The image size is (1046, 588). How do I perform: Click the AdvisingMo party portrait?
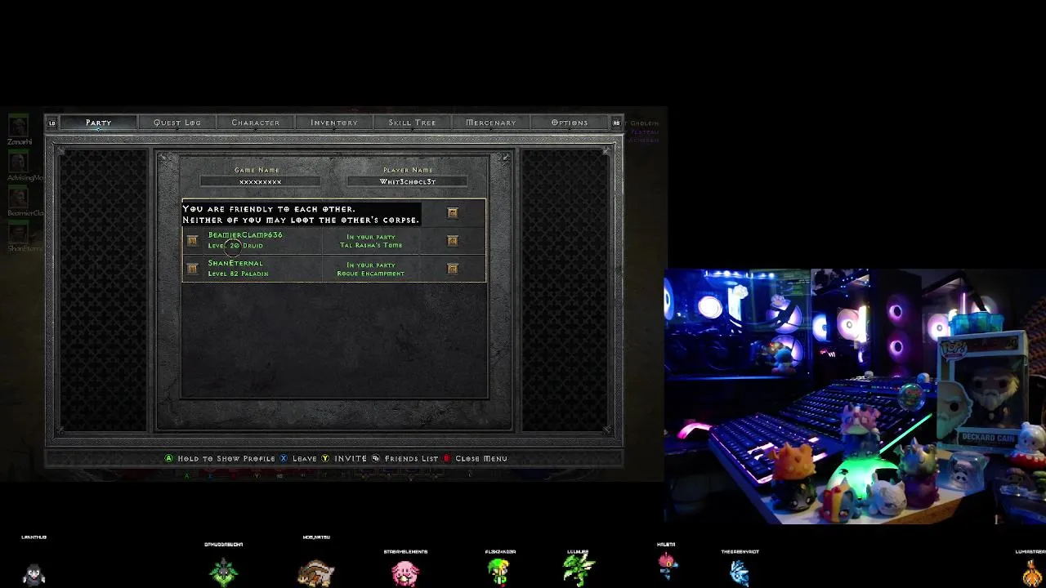click(18, 162)
